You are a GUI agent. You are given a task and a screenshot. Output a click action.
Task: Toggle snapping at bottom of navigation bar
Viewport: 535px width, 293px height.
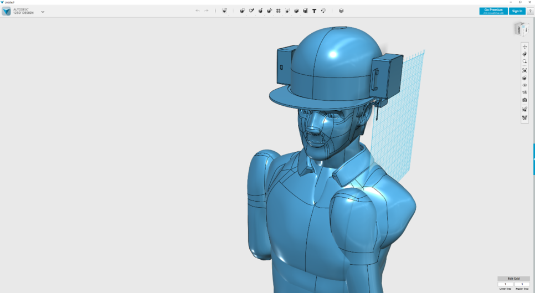[x=524, y=118]
